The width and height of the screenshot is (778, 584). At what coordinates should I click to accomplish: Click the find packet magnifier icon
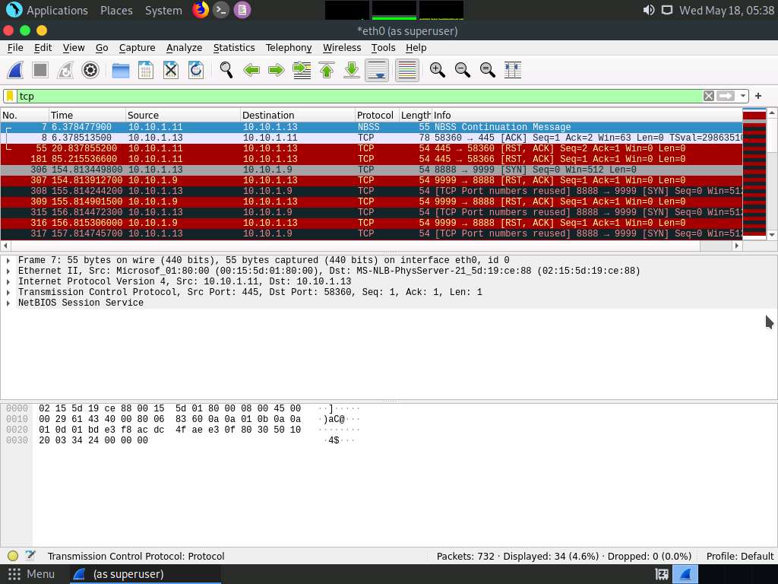point(226,70)
